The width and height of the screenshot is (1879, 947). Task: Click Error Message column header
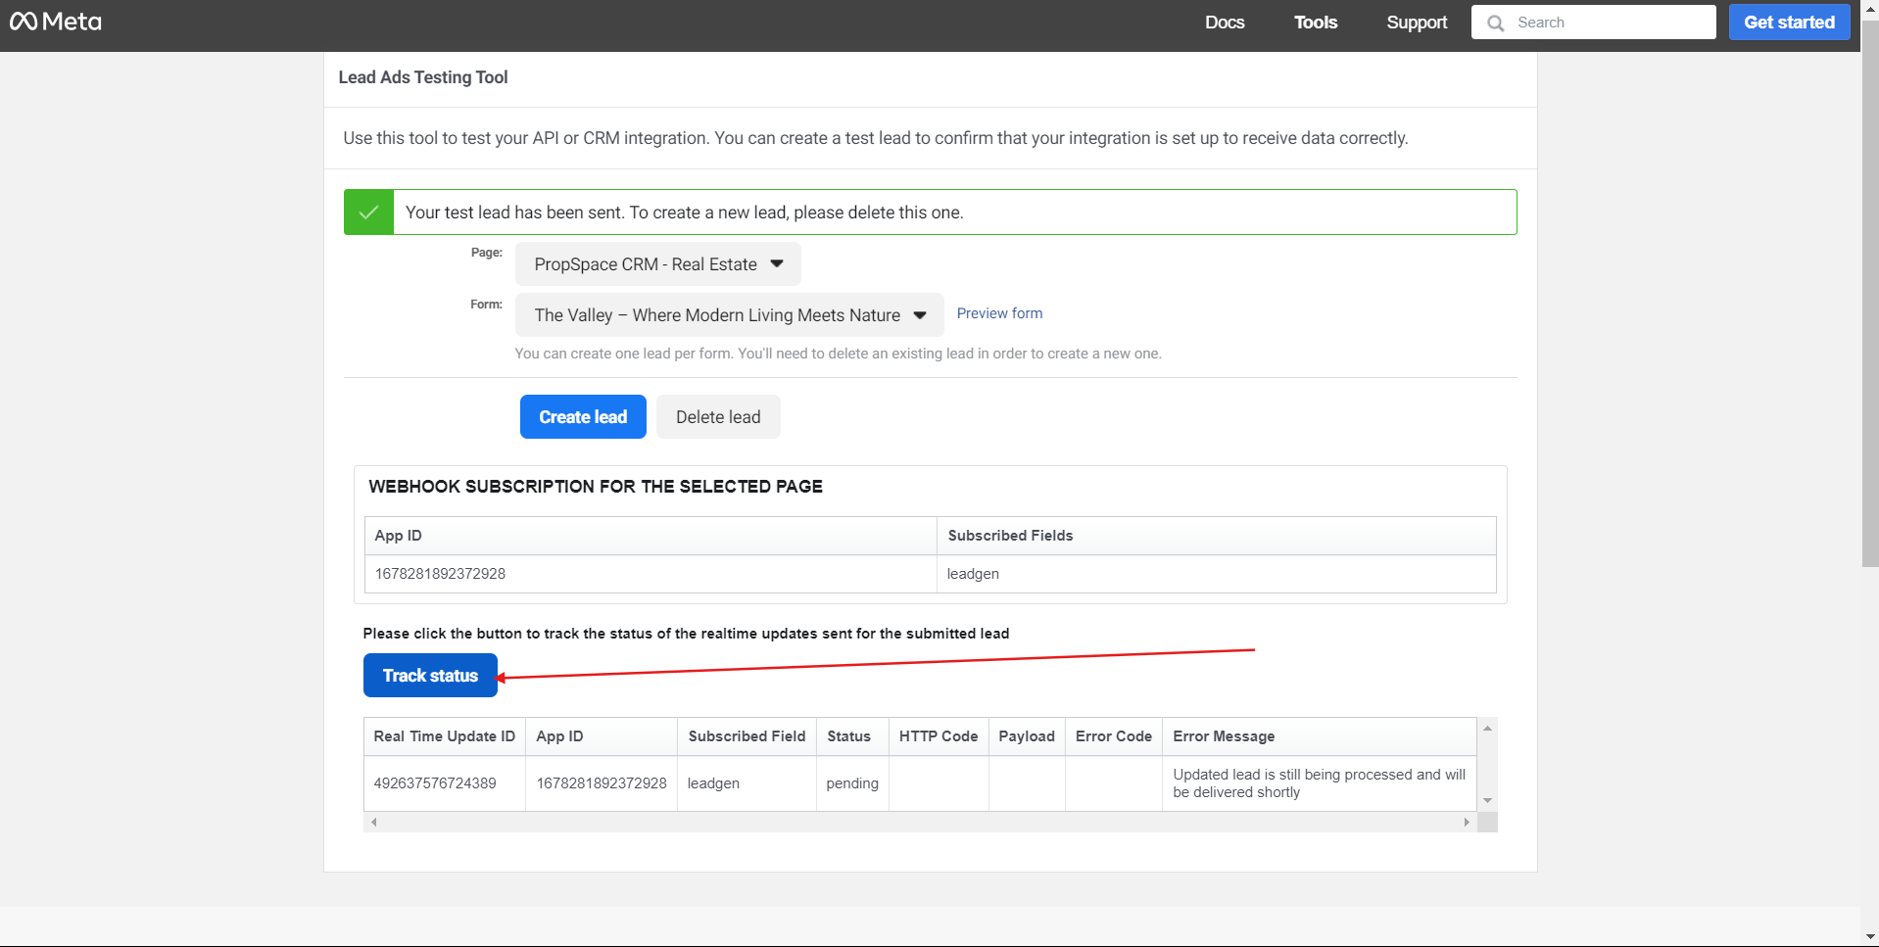coord(1319,736)
